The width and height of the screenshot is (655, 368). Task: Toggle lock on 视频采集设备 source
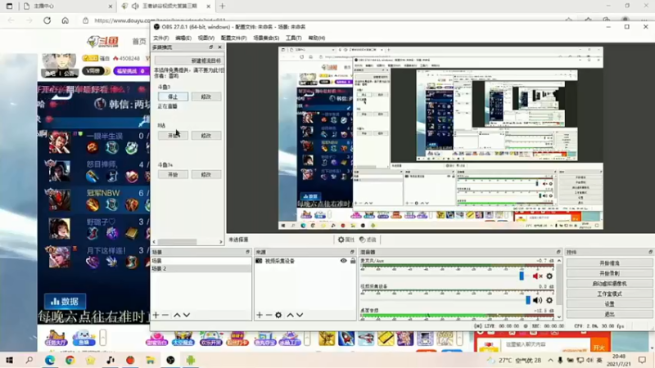(353, 261)
